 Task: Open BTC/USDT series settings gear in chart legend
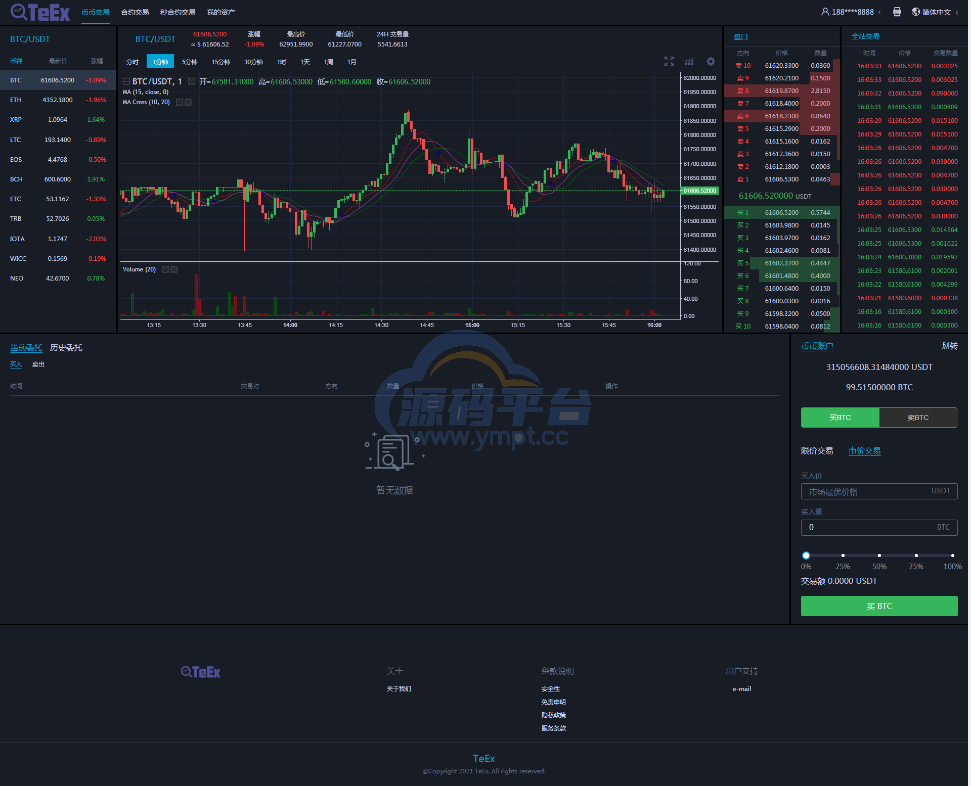[192, 81]
